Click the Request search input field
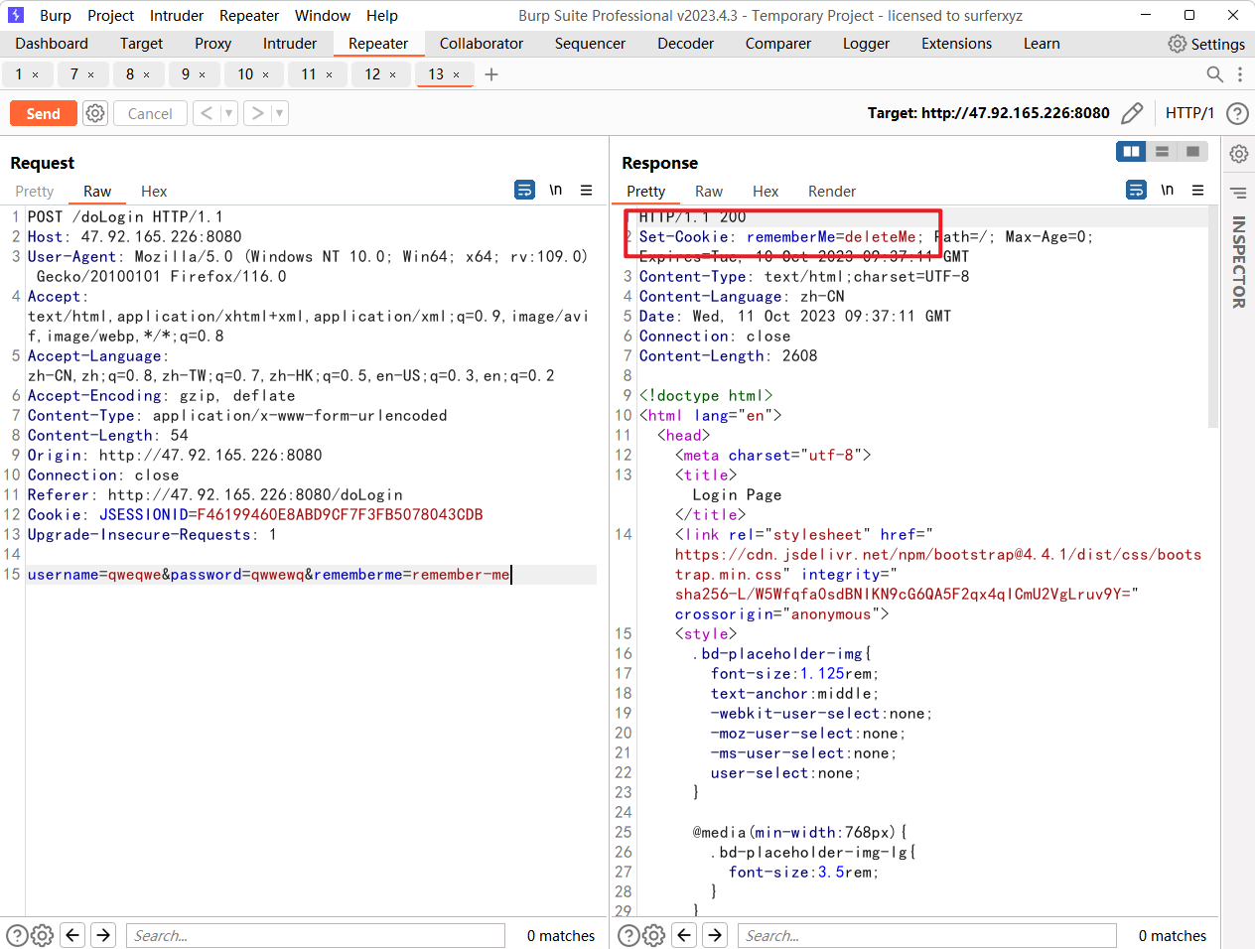 (x=315, y=935)
